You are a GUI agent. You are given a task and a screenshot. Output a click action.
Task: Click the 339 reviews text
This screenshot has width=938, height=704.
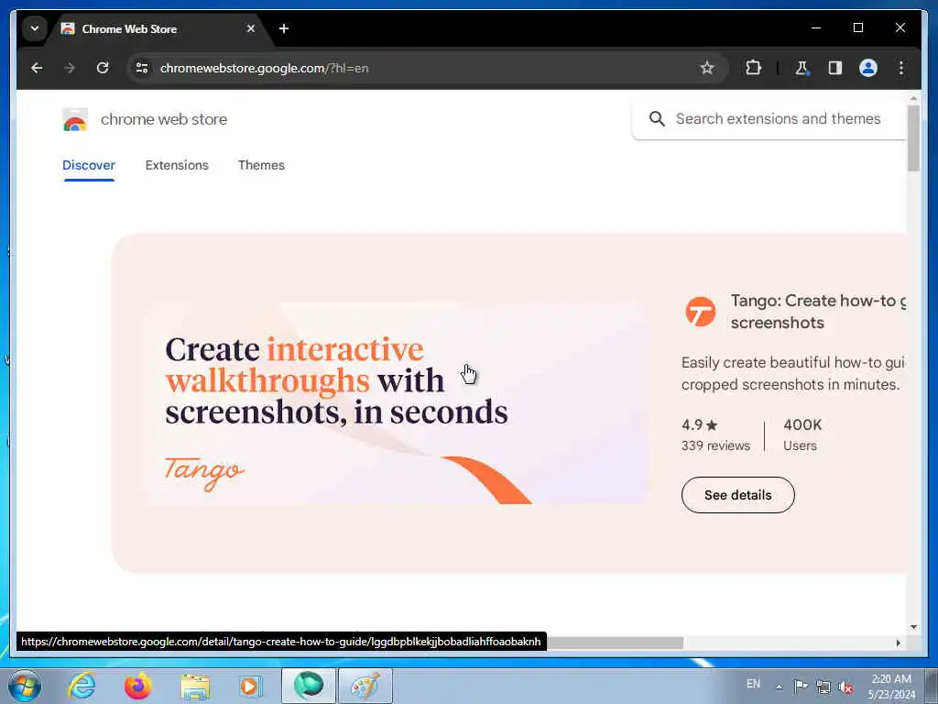[715, 446]
